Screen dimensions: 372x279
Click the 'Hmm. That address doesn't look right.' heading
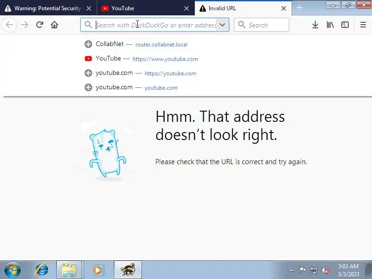pyautogui.click(x=220, y=126)
